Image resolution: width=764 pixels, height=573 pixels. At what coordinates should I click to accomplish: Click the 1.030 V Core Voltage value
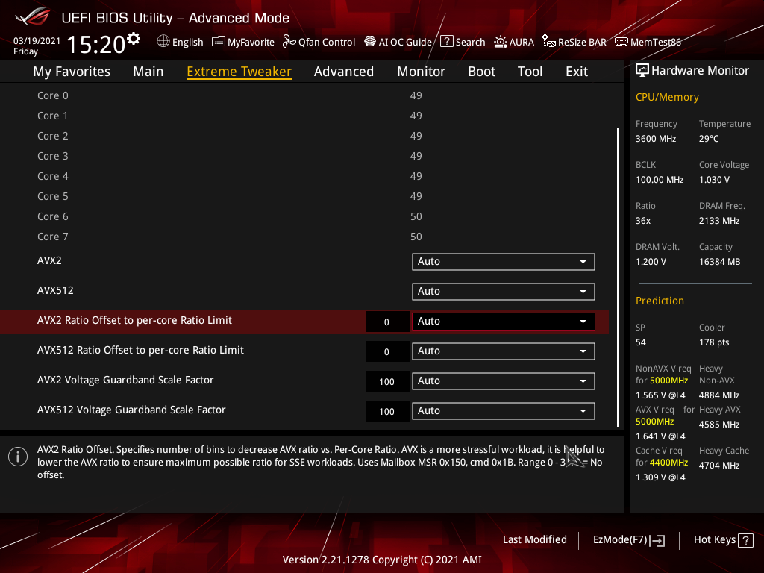[x=714, y=180]
